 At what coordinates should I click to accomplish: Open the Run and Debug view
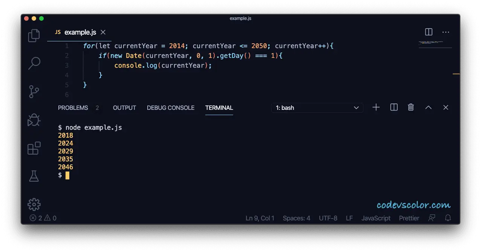[34, 120]
